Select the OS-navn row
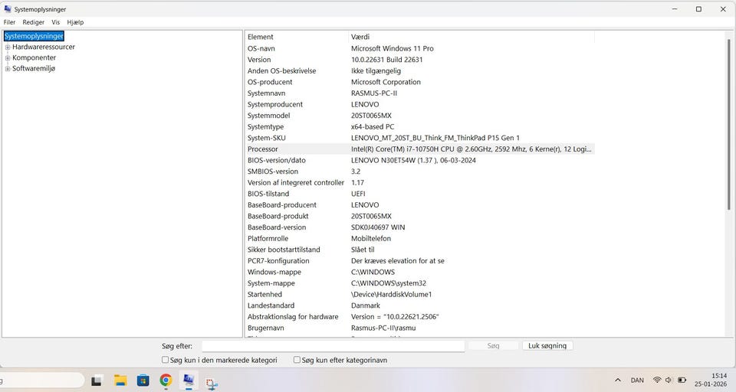 coord(419,48)
